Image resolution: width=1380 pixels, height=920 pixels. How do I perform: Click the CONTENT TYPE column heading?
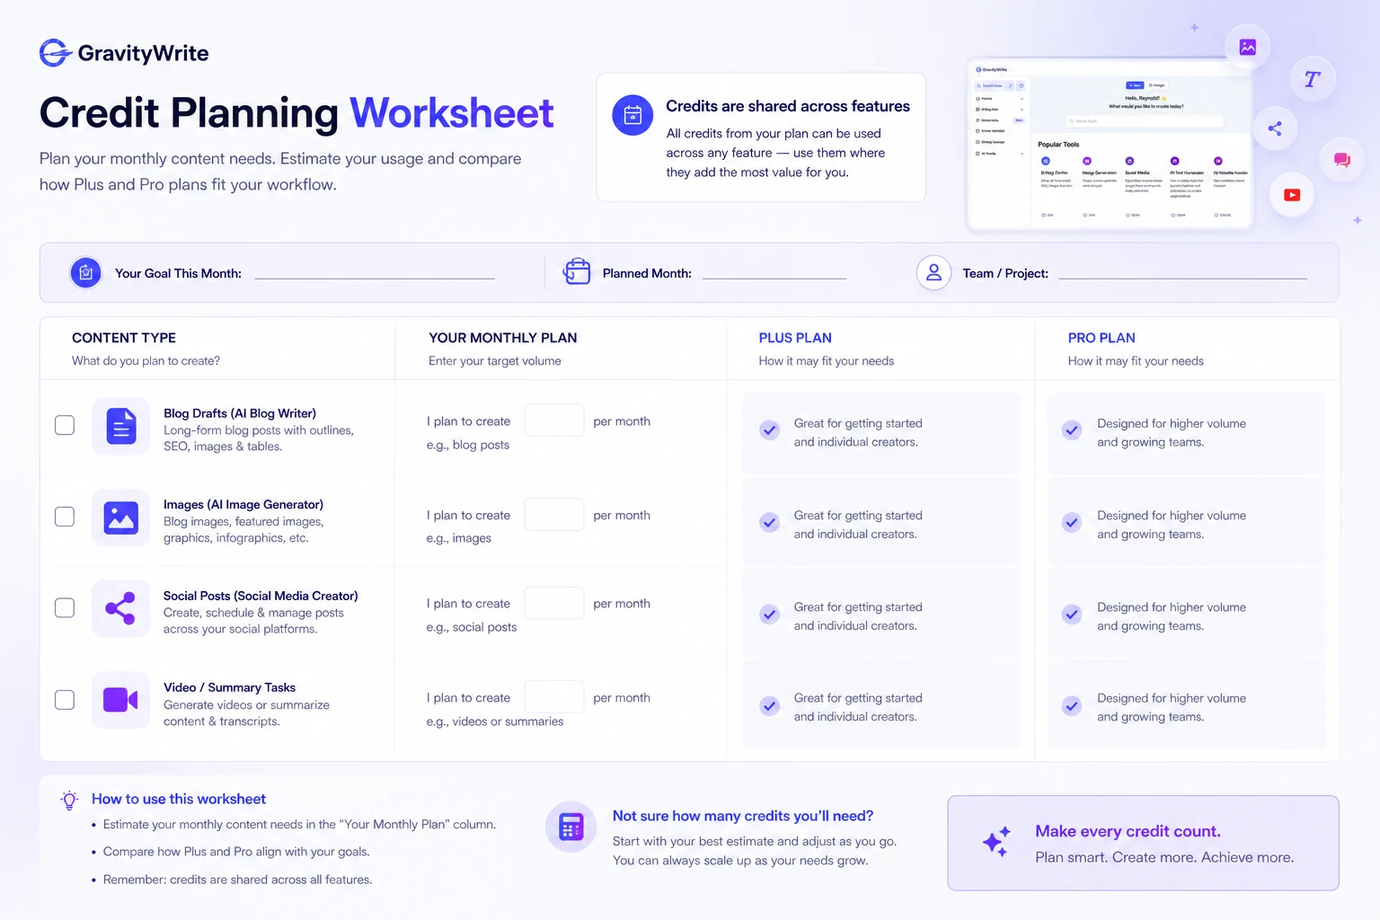click(124, 338)
